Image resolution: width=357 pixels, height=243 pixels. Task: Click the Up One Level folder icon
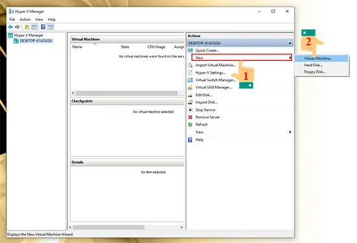[x=27, y=27]
